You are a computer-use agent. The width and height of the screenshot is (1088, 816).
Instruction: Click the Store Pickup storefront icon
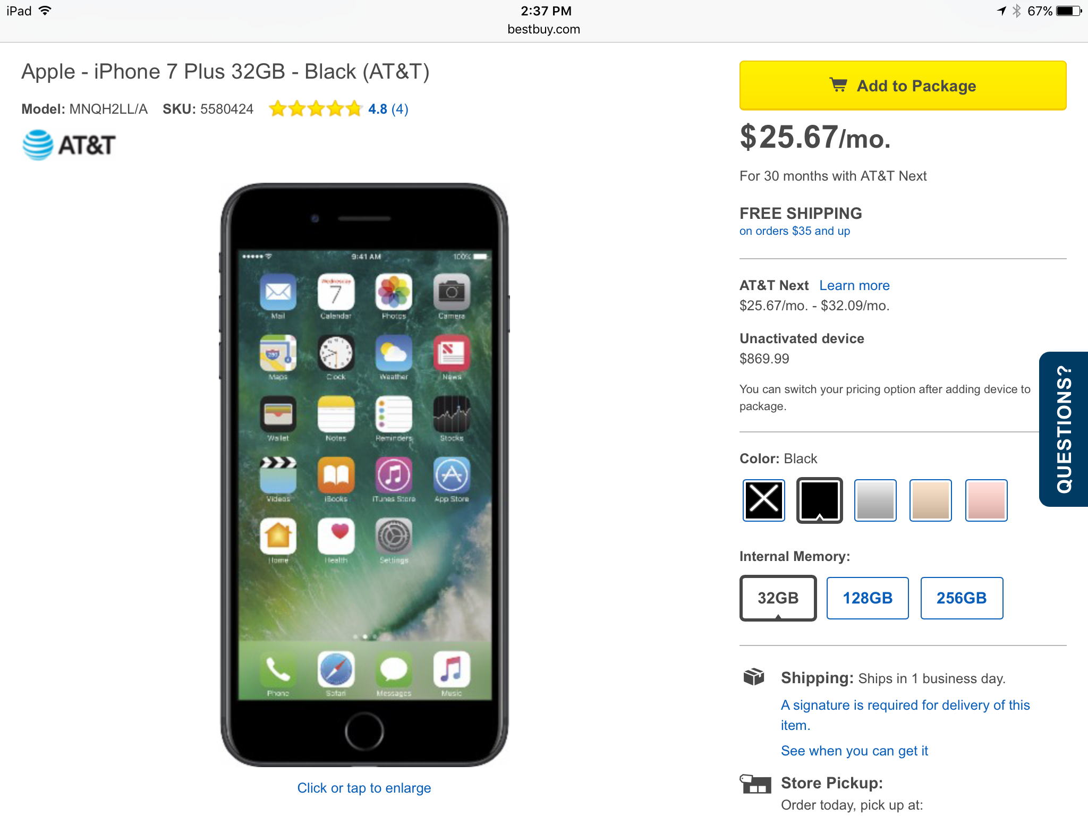click(755, 783)
